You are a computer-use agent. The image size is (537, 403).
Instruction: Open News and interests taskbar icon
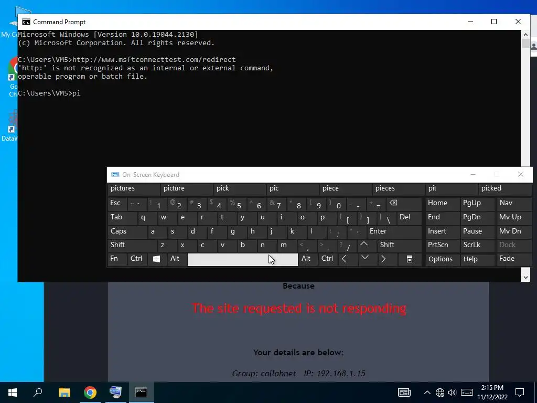coord(404,393)
